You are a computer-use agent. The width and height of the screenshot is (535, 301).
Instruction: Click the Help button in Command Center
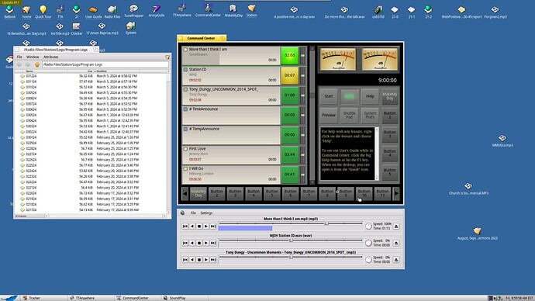370,96
